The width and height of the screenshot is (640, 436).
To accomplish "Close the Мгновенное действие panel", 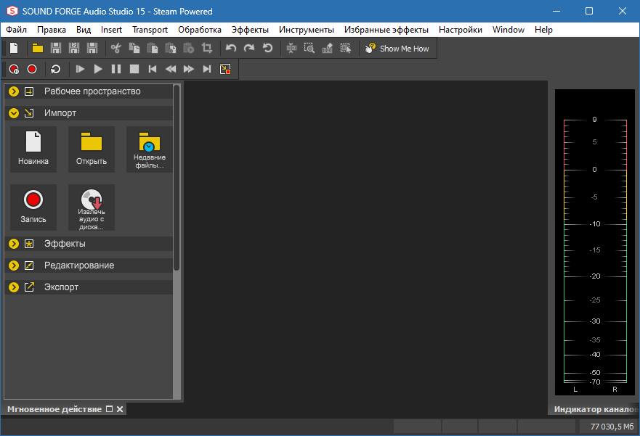I will [x=120, y=409].
